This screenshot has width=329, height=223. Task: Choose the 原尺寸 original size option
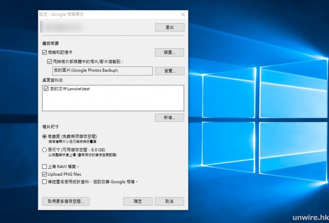pos(45,150)
